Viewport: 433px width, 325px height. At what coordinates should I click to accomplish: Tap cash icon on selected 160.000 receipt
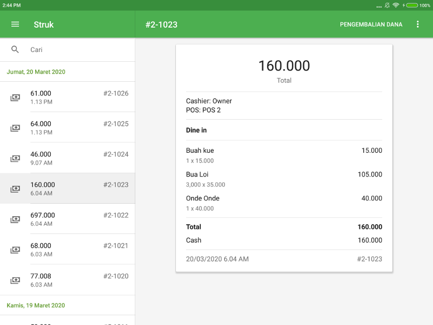pyautogui.click(x=15, y=189)
